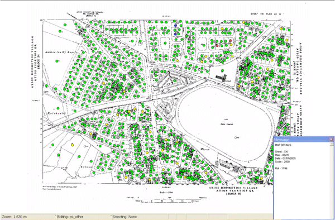Click the black School building symbol
Viewport: 335px width, 220px height.
click(x=222, y=78)
